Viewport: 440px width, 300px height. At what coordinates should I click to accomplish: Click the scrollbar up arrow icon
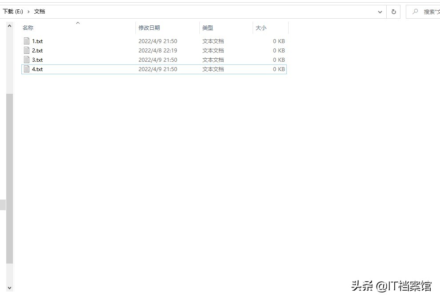9,25
